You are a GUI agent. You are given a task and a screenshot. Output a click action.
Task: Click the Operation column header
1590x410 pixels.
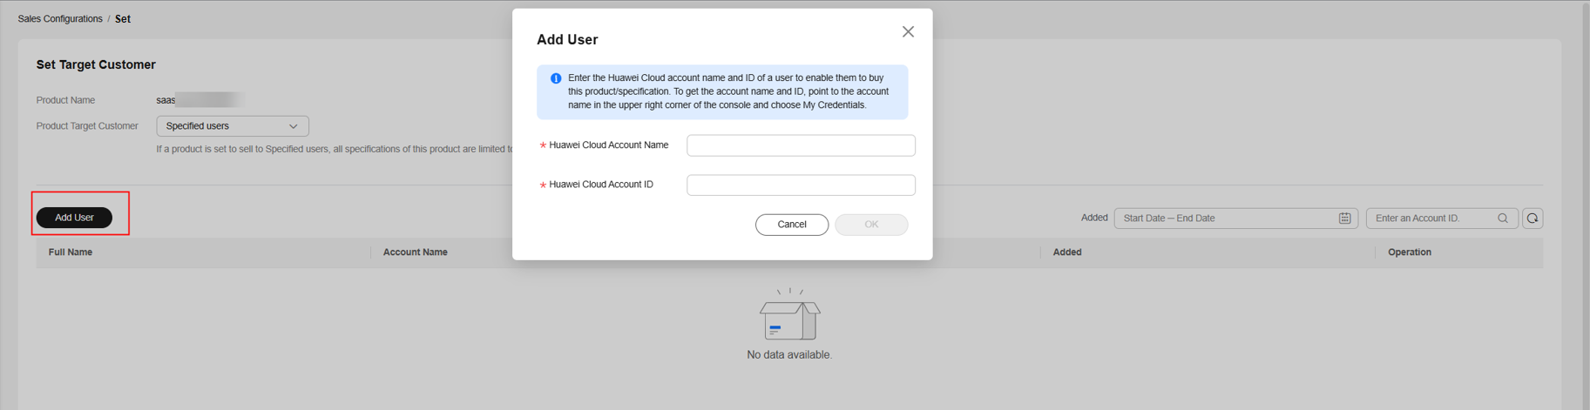click(1409, 252)
